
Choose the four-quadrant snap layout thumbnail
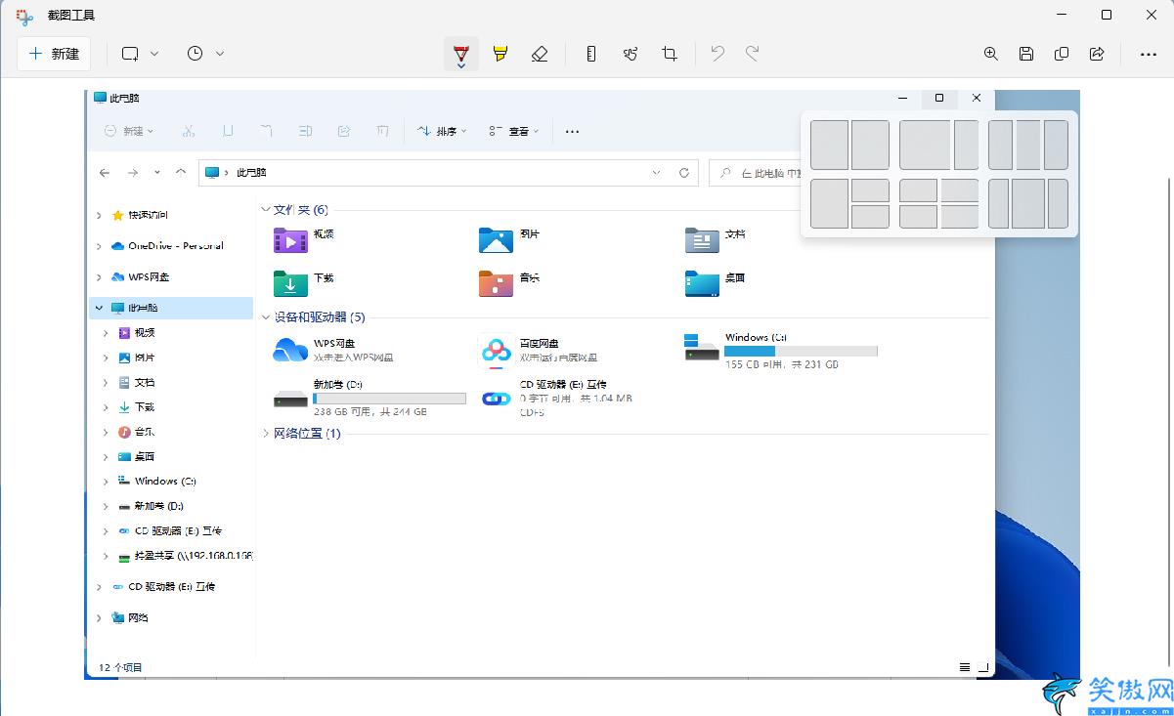click(938, 203)
